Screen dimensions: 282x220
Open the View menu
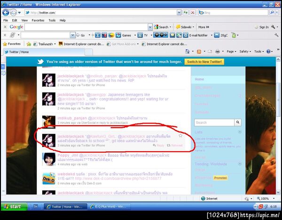pos(24,20)
